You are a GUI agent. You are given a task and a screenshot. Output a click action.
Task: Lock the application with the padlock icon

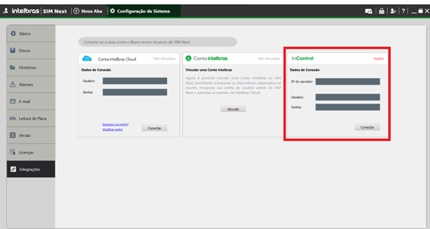381,11
